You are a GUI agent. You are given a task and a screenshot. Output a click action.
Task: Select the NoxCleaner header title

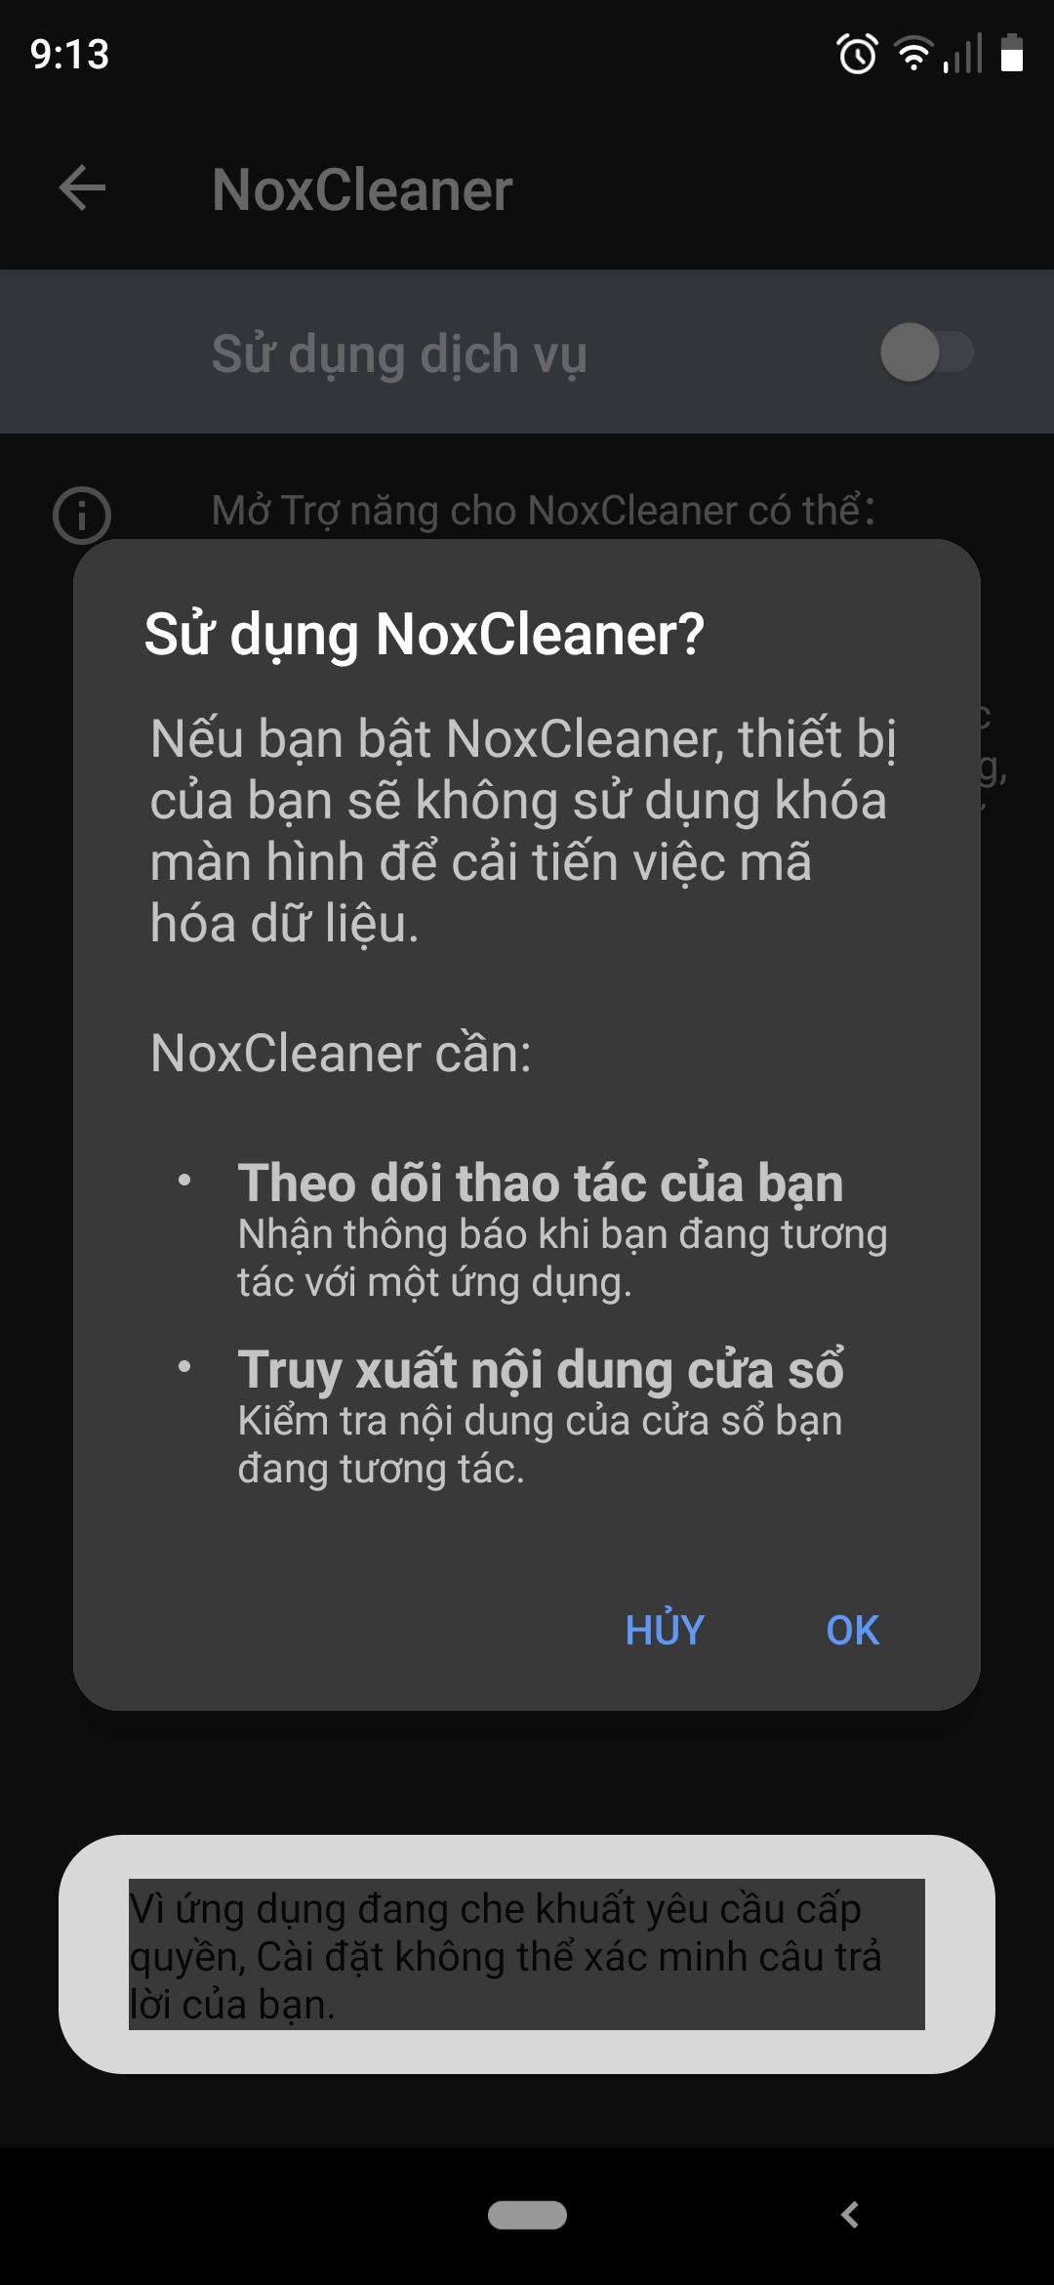(x=362, y=189)
